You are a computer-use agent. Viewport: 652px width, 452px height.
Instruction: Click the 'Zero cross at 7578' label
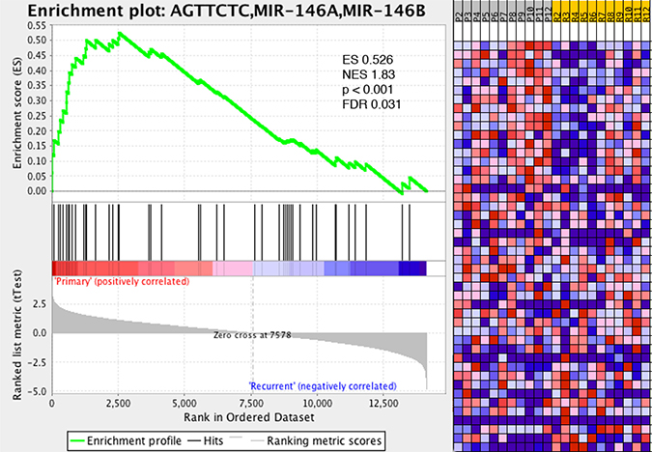tap(252, 334)
